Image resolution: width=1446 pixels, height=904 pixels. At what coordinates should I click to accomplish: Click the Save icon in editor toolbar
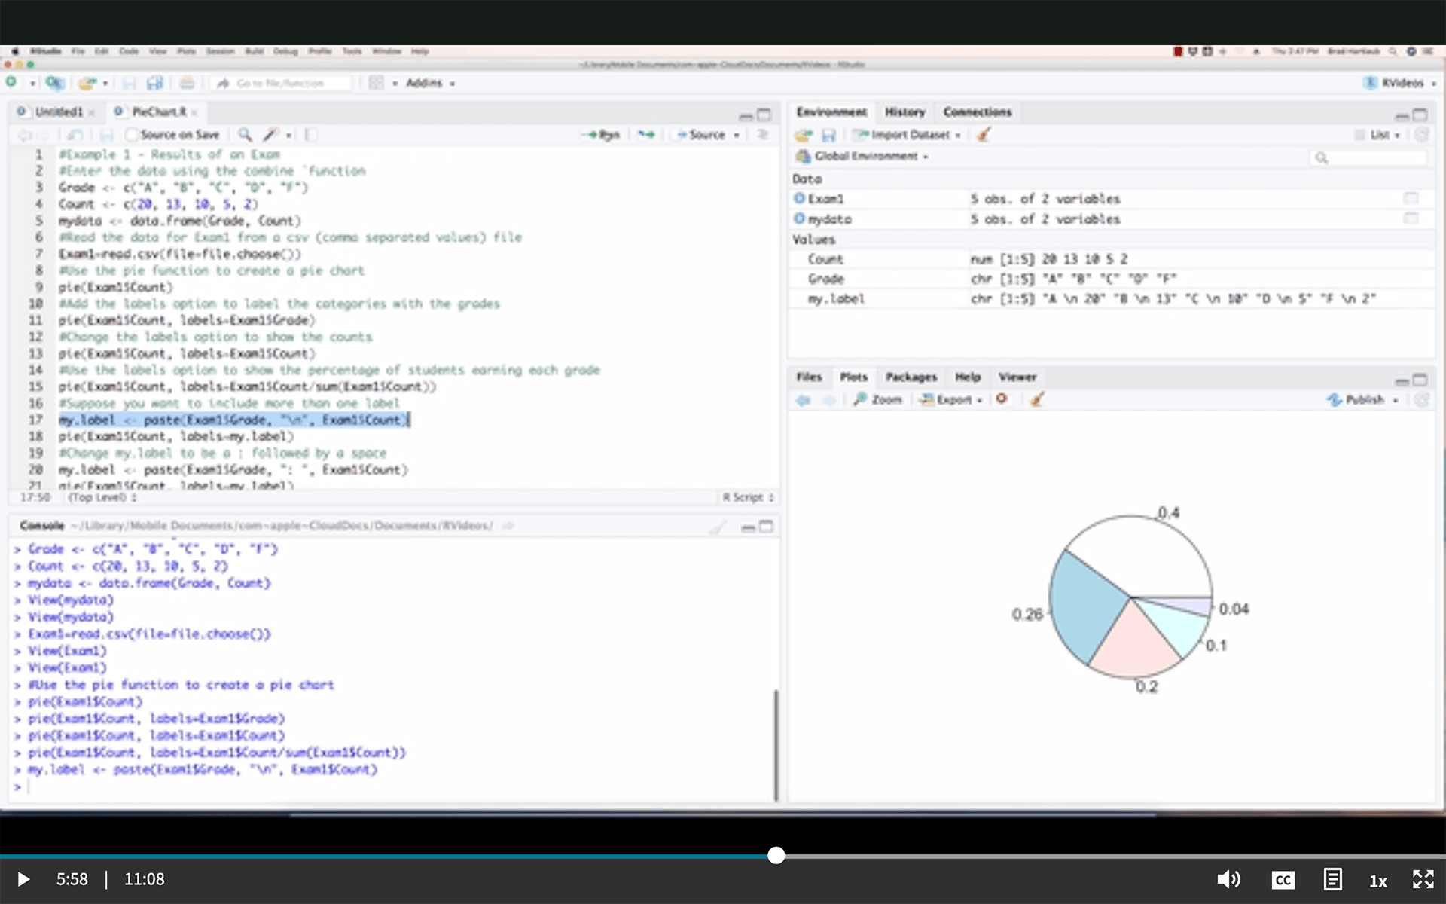(x=107, y=134)
